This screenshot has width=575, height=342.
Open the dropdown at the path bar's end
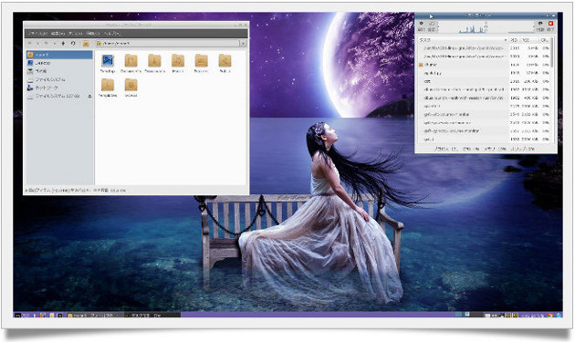pos(243,43)
